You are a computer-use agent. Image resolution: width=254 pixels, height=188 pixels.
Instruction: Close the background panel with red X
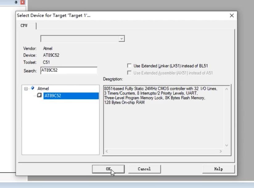[23, 2]
